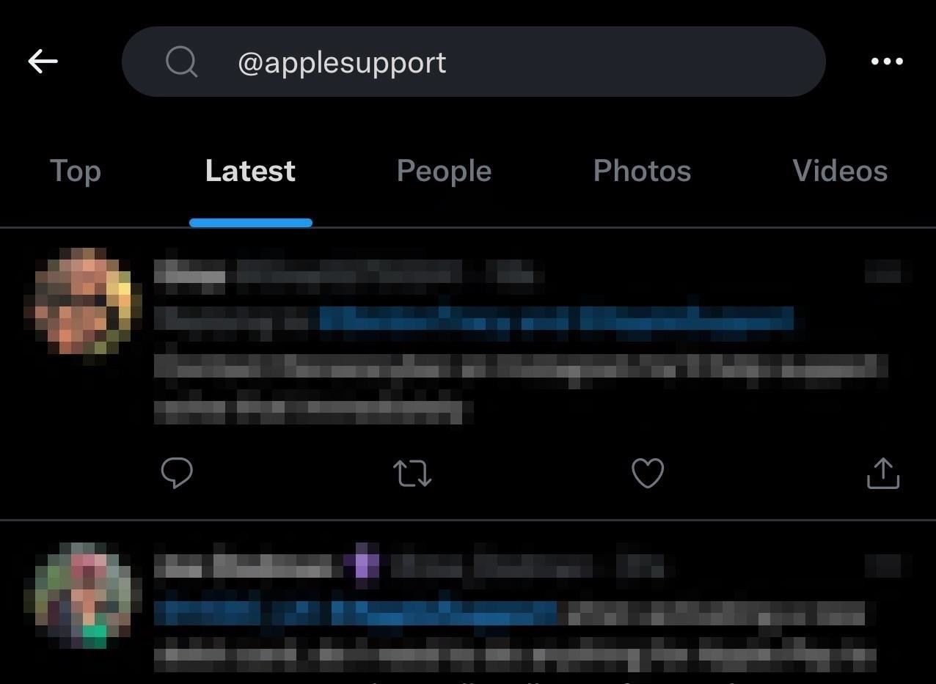Open the three-dot more options menu
This screenshot has width=936, height=684.
[887, 62]
